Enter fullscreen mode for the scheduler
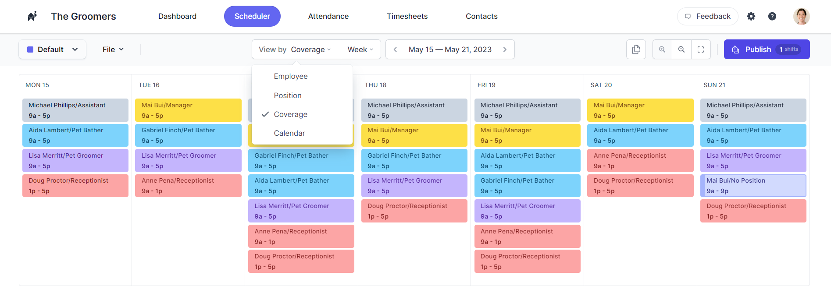Screen dimensions: 831x293 pyautogui.click(x=701, y=49)
